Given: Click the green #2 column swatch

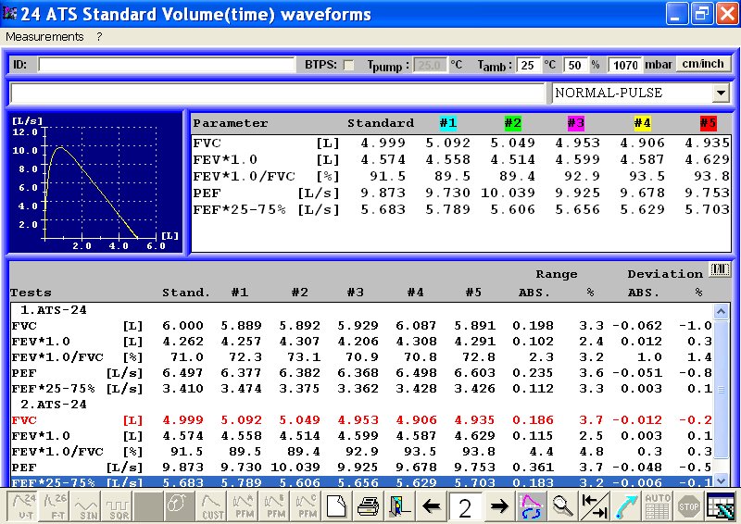Looking at the screenshot, I should (x=513, y=123).
